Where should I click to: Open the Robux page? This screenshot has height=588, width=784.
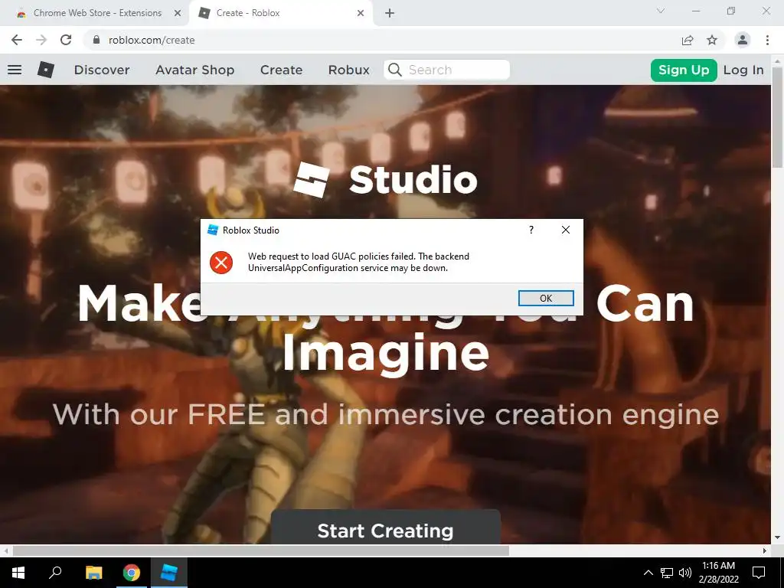pyautogui.click(x=348, y=70)
